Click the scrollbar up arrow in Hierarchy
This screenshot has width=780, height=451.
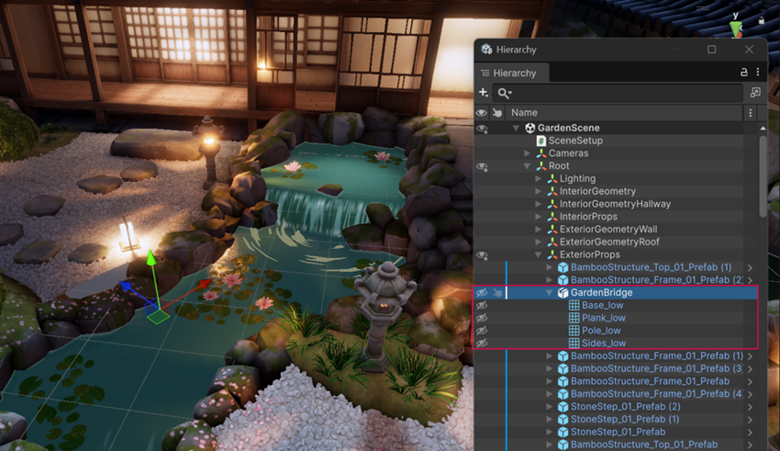click(x=763, y=129)
